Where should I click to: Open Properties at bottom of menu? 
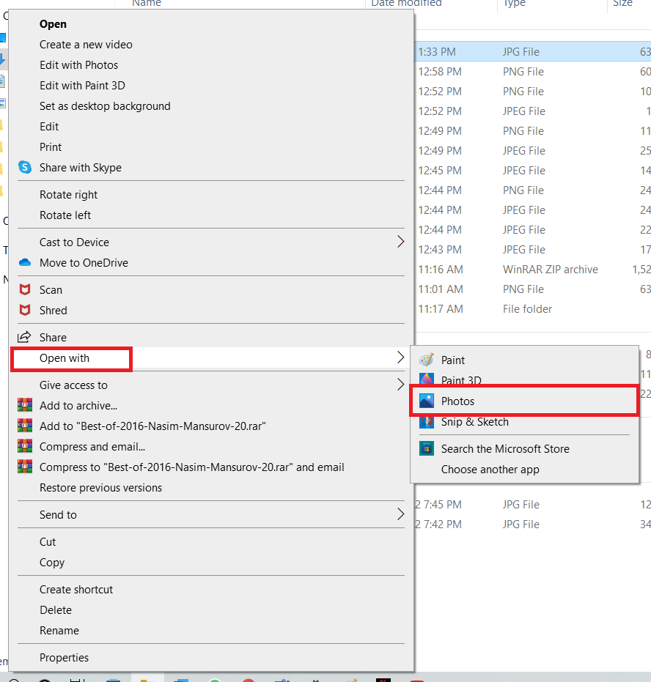(x=64, y=658)
